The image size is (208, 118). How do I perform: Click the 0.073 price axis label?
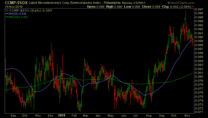coord(199,104)
